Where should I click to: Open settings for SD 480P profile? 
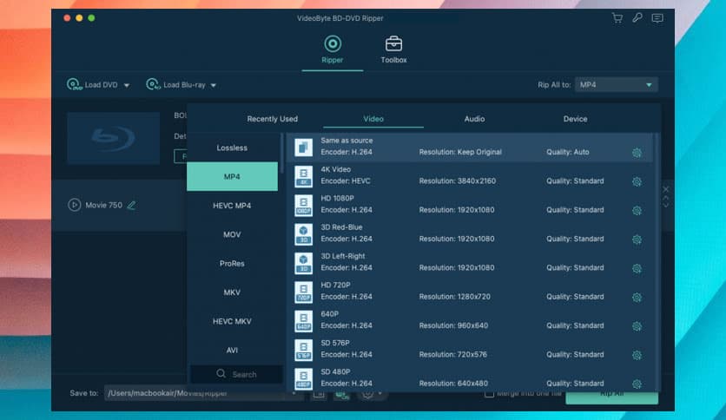click(637, 384)
